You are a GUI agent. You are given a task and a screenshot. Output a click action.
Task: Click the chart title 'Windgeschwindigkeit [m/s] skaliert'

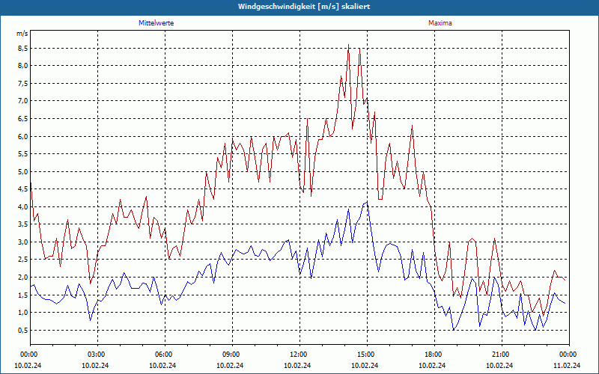click(x=304, y=7)
